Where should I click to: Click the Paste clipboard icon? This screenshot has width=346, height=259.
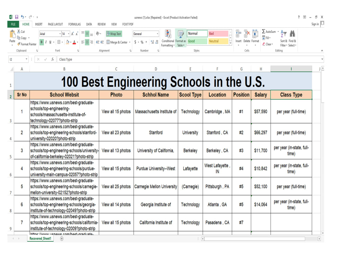coord(12,35)
